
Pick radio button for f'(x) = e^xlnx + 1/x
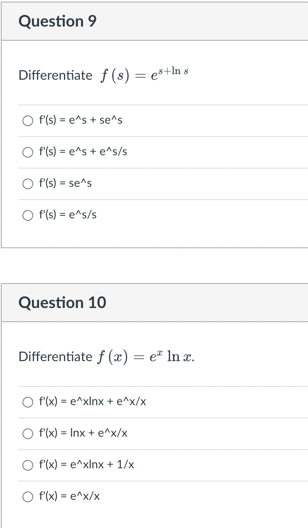(x=28, y=465)
